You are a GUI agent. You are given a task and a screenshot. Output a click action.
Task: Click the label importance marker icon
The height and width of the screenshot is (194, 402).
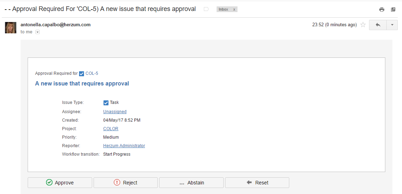click(x=206, y=9)
